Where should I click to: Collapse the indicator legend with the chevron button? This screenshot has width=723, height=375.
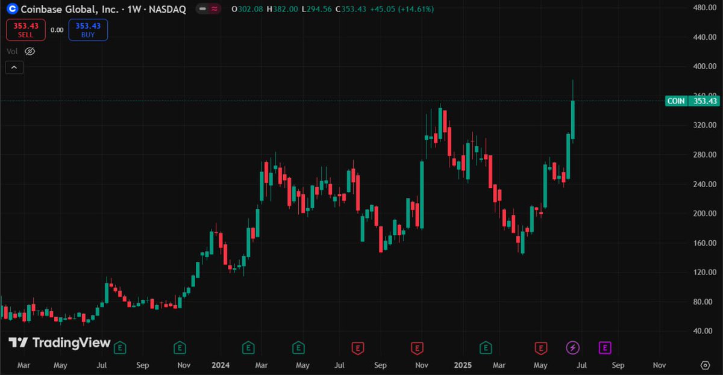tap(14, 67)
